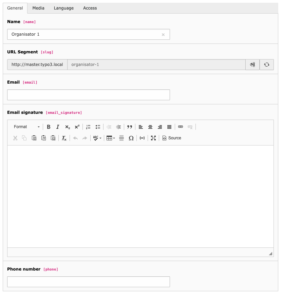Screen dimensions: 282x294
Task: Click the Source button
Action: (x=172, y=138)
